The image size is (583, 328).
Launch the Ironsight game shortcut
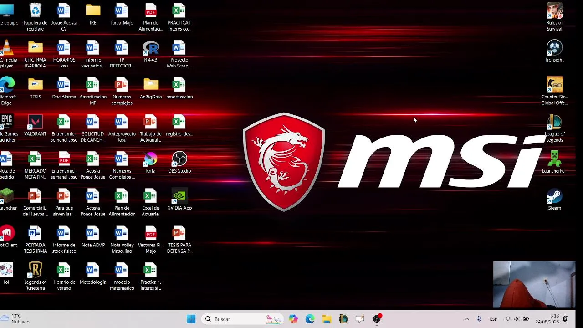click(x=554, y=51)
